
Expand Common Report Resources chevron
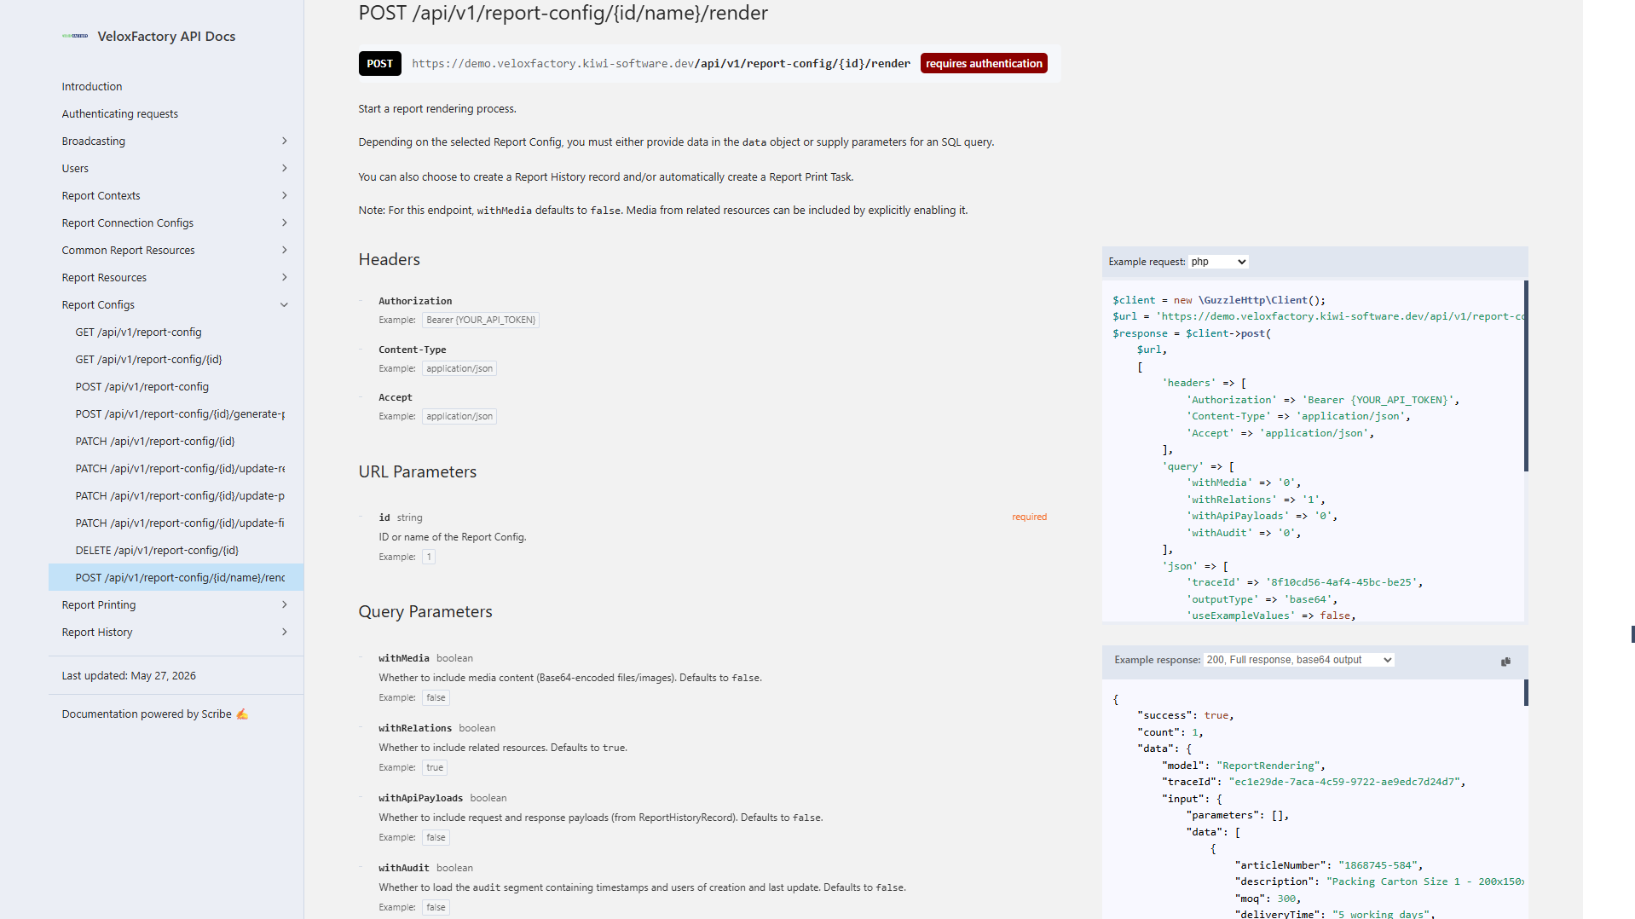click(285, 250)
